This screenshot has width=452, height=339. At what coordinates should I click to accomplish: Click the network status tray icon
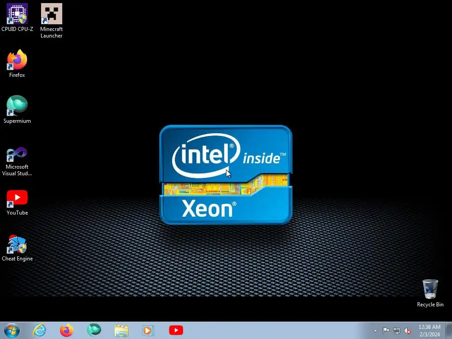point(397,331)
